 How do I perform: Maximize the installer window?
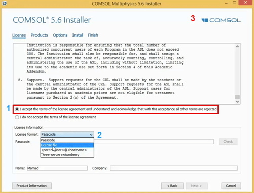234,3
